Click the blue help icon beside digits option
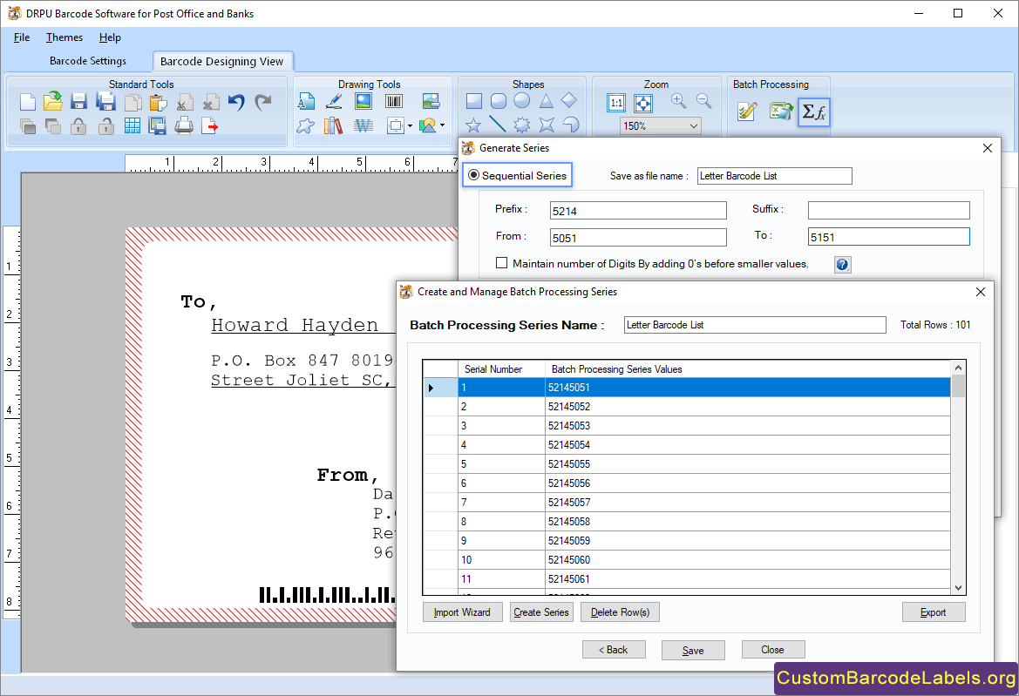The image size is (1019, 696). (842, 264)
